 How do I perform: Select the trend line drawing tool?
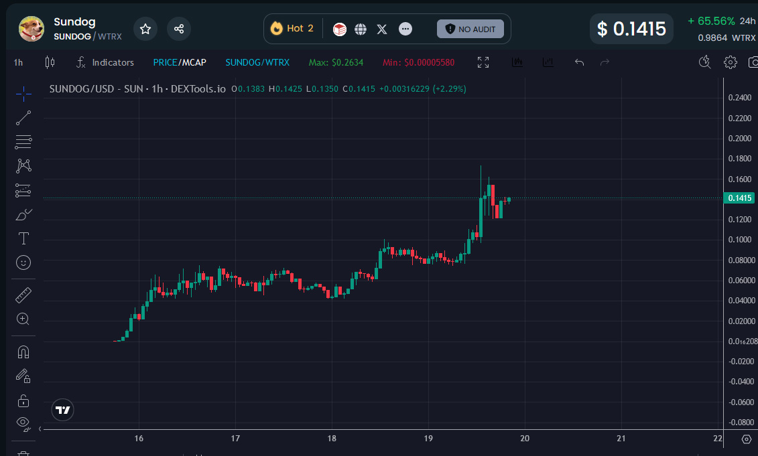23,118
